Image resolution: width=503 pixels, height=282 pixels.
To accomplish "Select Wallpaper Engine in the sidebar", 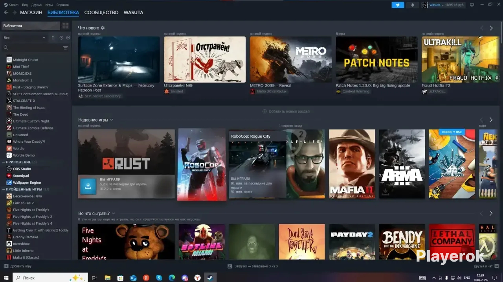I will click(27, 182).
